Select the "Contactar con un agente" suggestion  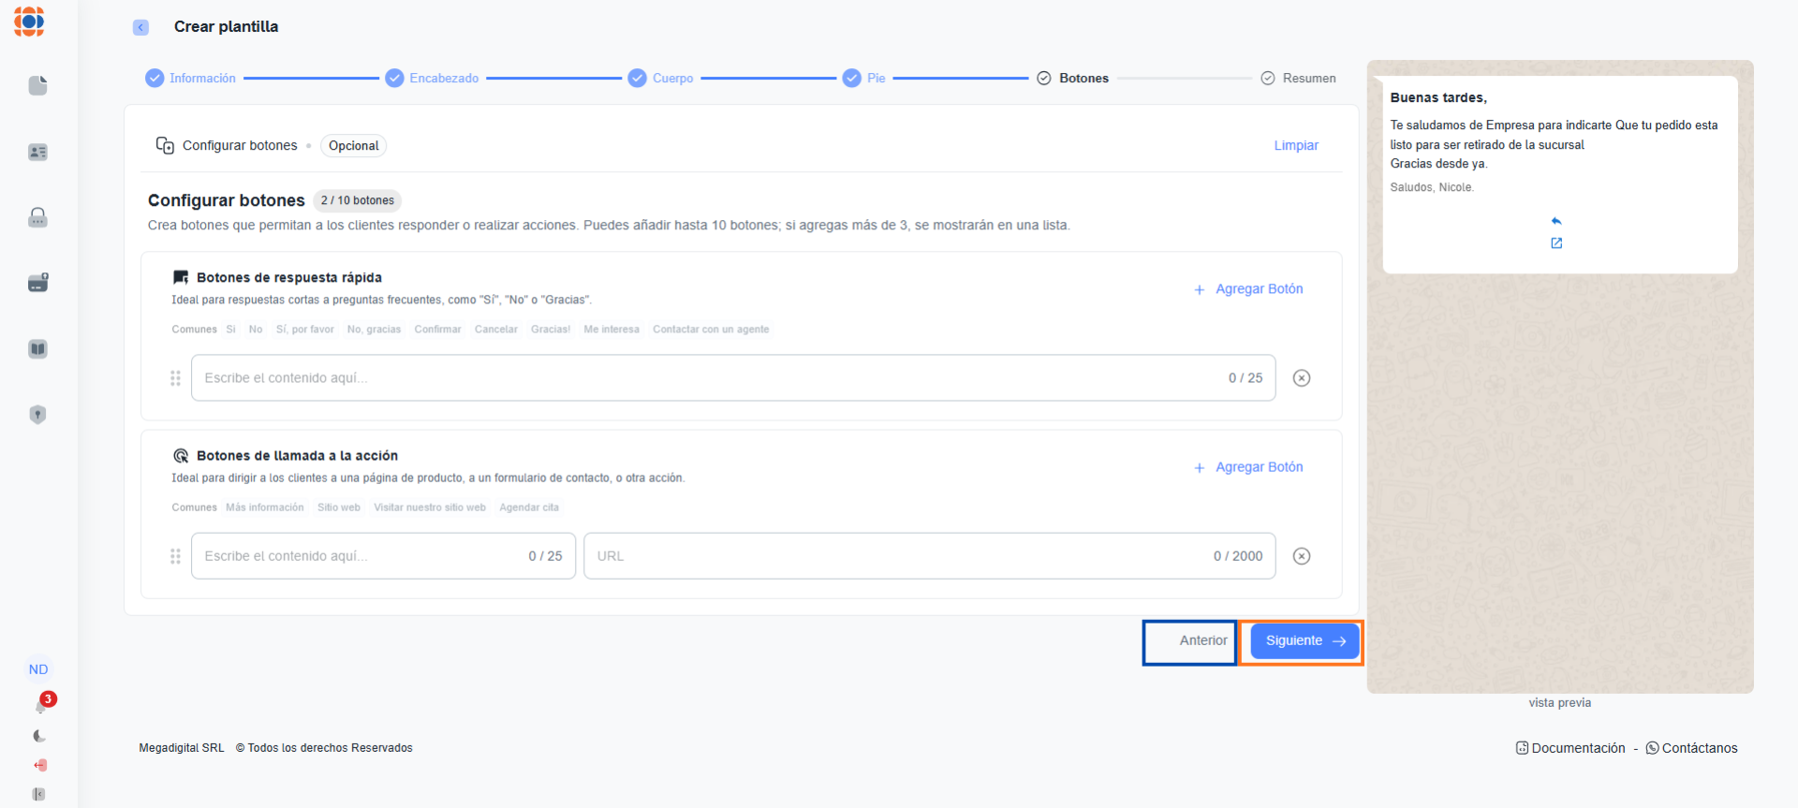710,330
